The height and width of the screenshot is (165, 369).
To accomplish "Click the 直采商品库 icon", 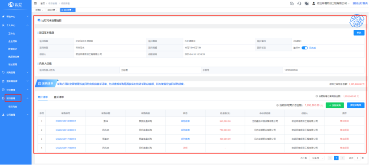I will [x=3, y=81].
